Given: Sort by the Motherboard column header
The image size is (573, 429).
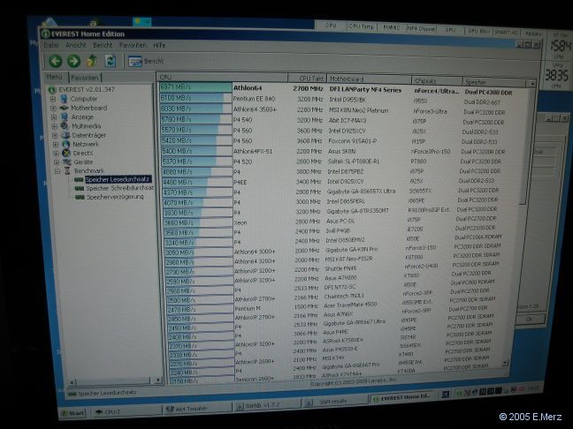Looking at the screenshot, I should 369,79.
